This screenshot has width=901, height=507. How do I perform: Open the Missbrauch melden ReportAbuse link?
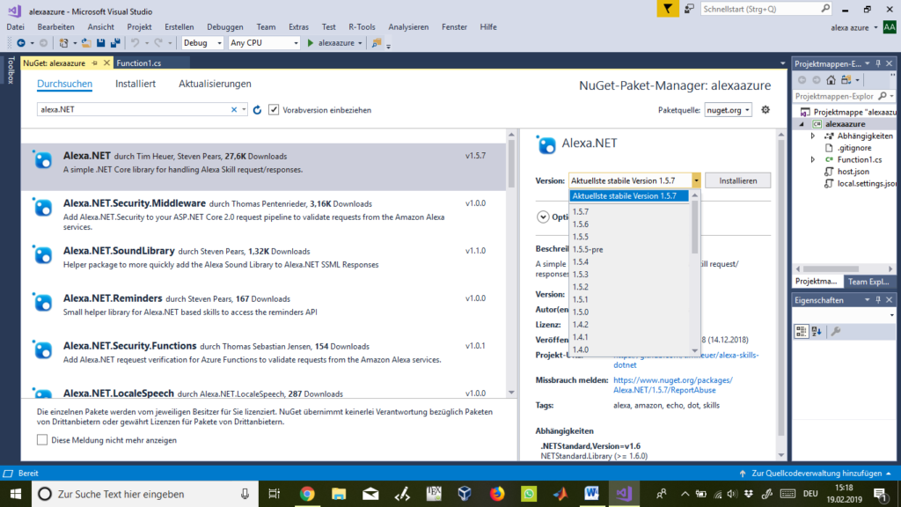[673, 386]
